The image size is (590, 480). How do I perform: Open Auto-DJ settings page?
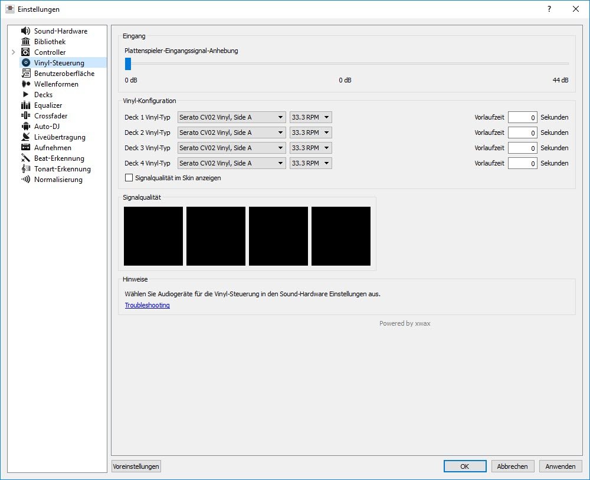[47, 127]
